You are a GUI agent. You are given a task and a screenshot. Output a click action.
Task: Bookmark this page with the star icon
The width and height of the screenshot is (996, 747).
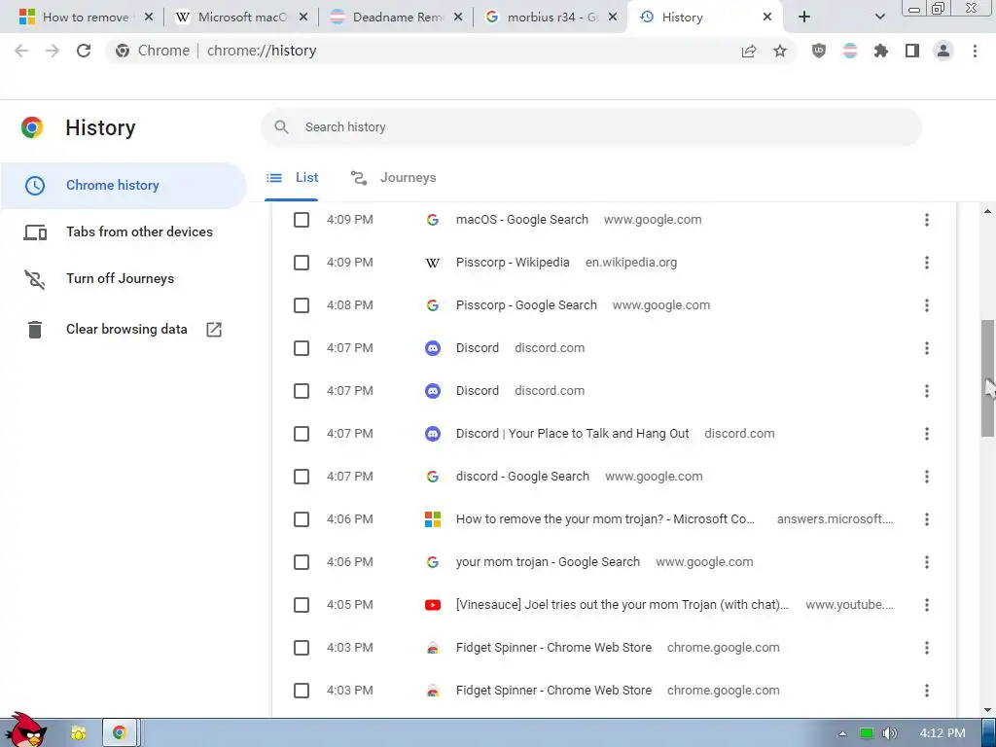point(780,51)
